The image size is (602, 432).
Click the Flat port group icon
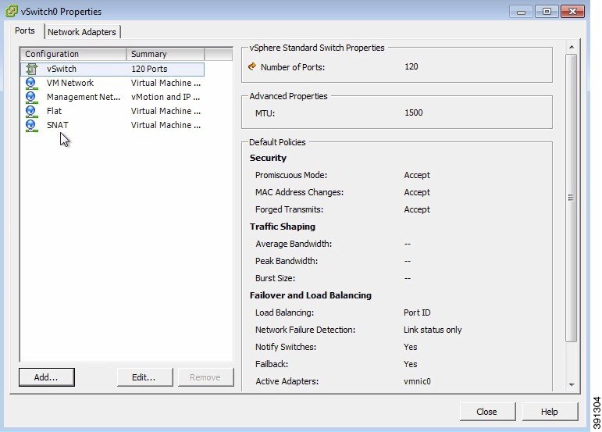click(31, 112)
